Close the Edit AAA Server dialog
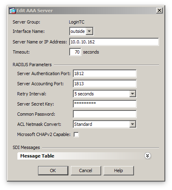Image resolution: width=172 pixels, height=190 pixels. (159, 11)
